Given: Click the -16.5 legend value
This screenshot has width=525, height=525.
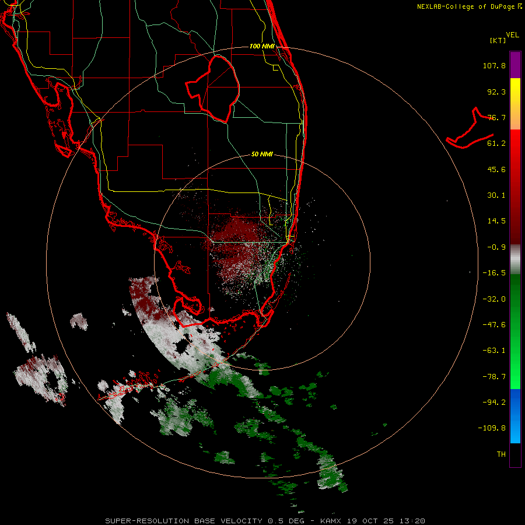Looking at the screenshot, I should pyautogui.click(x=494, y=273).
